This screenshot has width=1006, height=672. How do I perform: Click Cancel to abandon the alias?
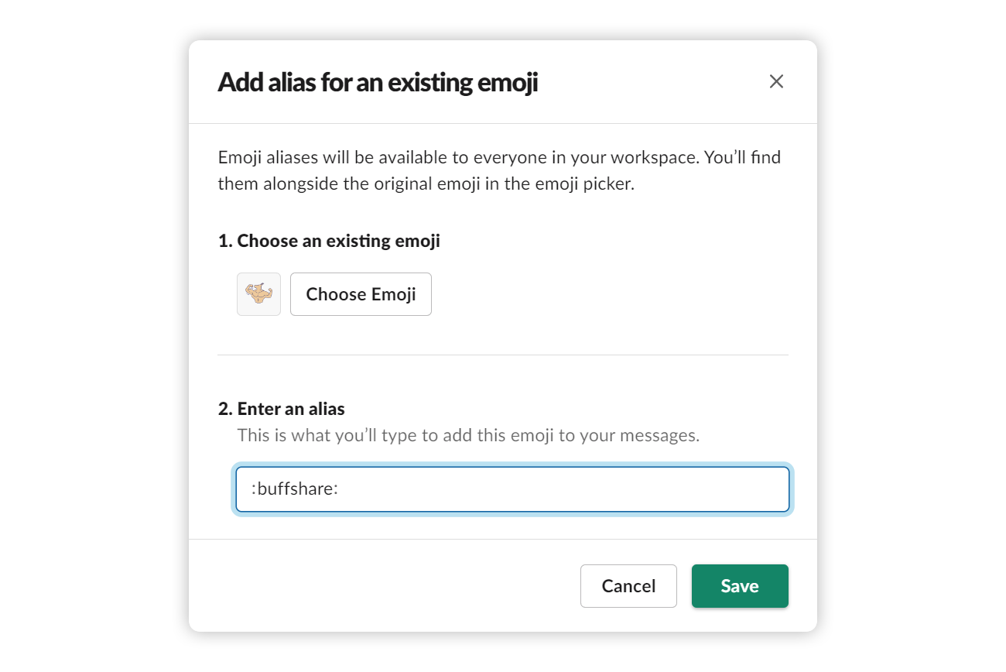point(628,586)
